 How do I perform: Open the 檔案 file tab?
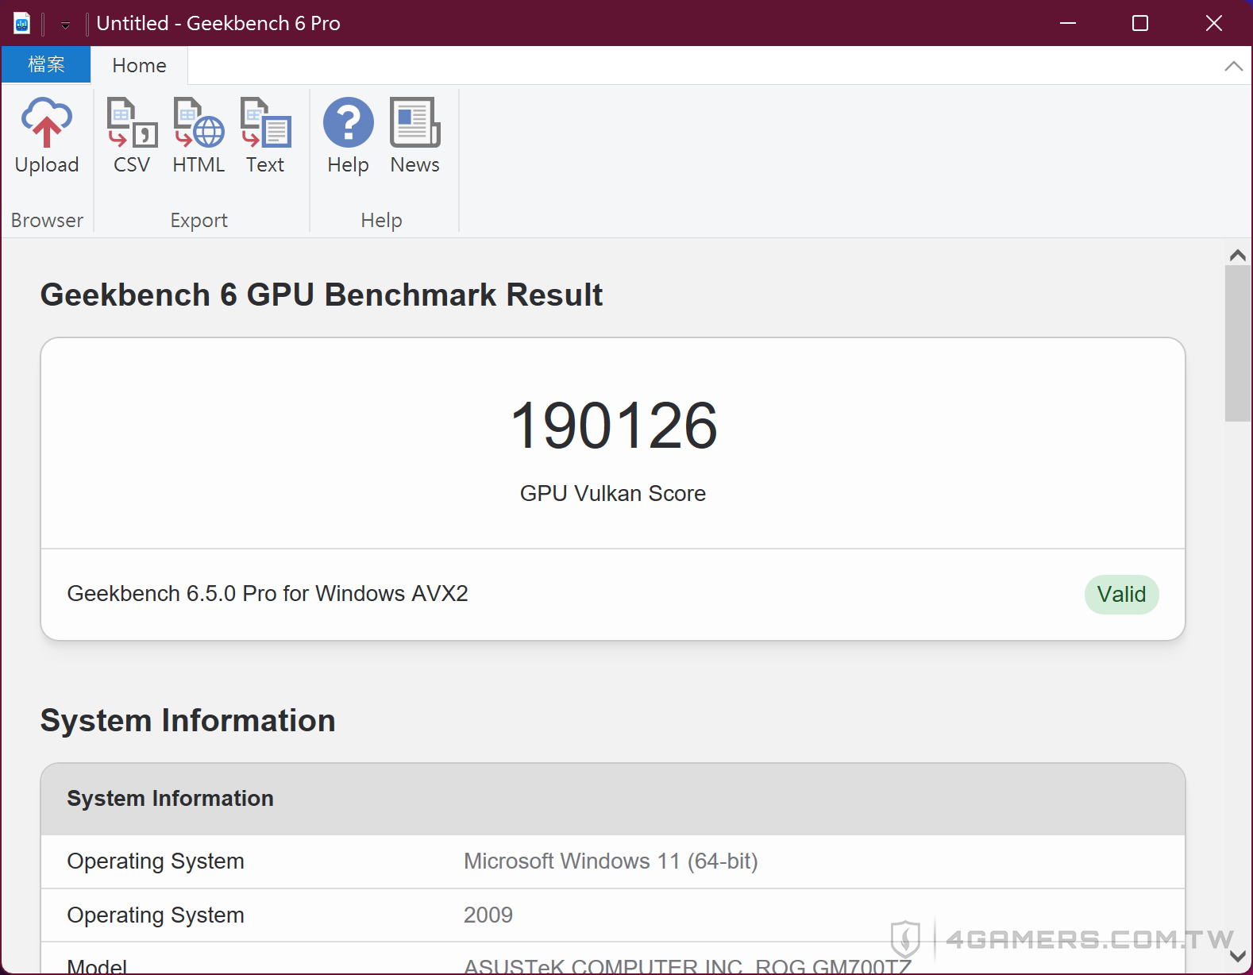point(46,65)
